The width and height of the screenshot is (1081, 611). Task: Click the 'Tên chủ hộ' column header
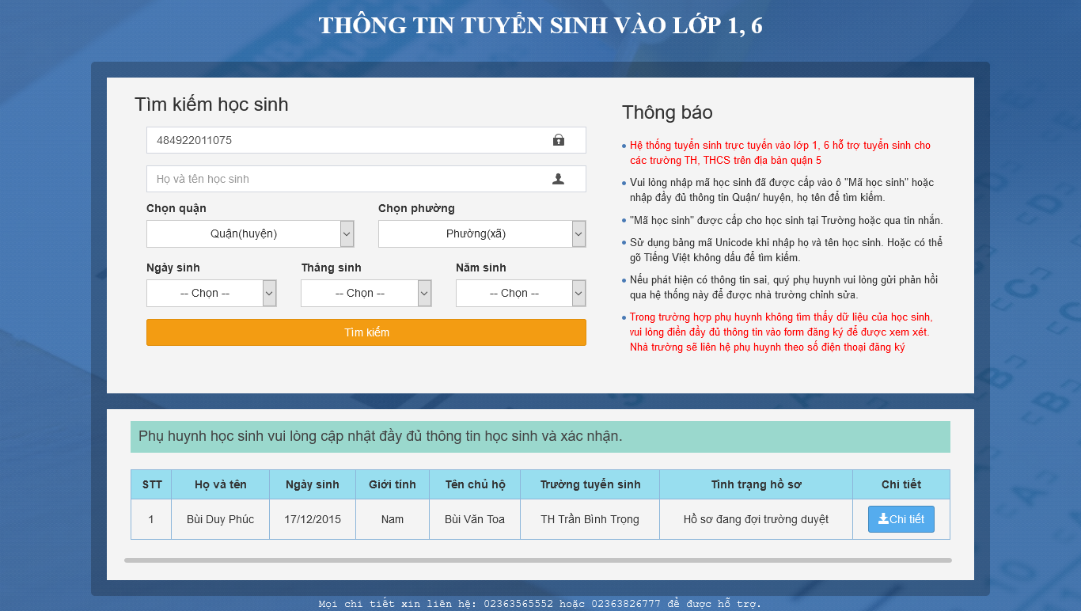[x=475, y=484]
